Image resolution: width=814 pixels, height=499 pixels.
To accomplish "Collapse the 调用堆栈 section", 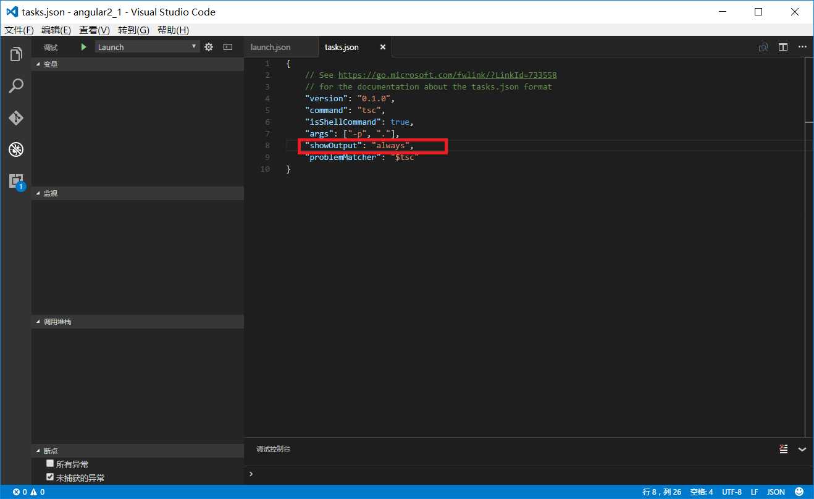I will coord(137,322).
